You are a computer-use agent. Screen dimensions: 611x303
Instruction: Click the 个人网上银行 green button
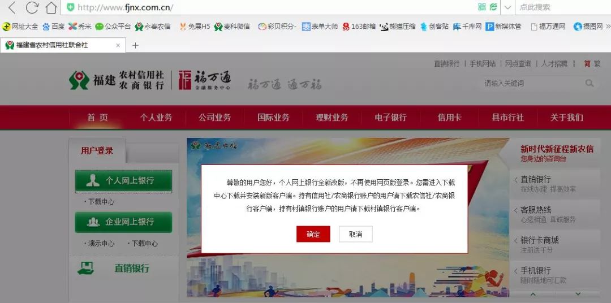click(x=123, y=181)
